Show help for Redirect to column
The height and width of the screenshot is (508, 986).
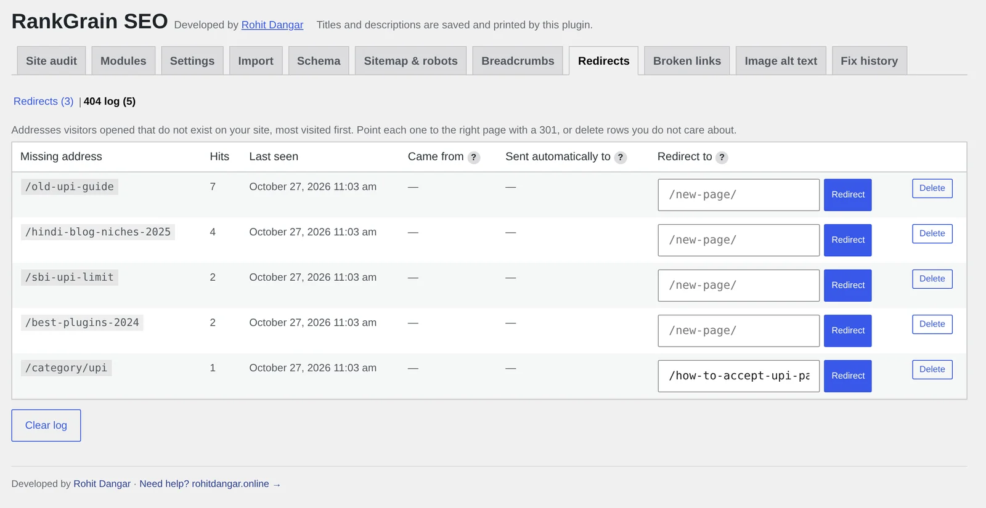click(722, 158)
